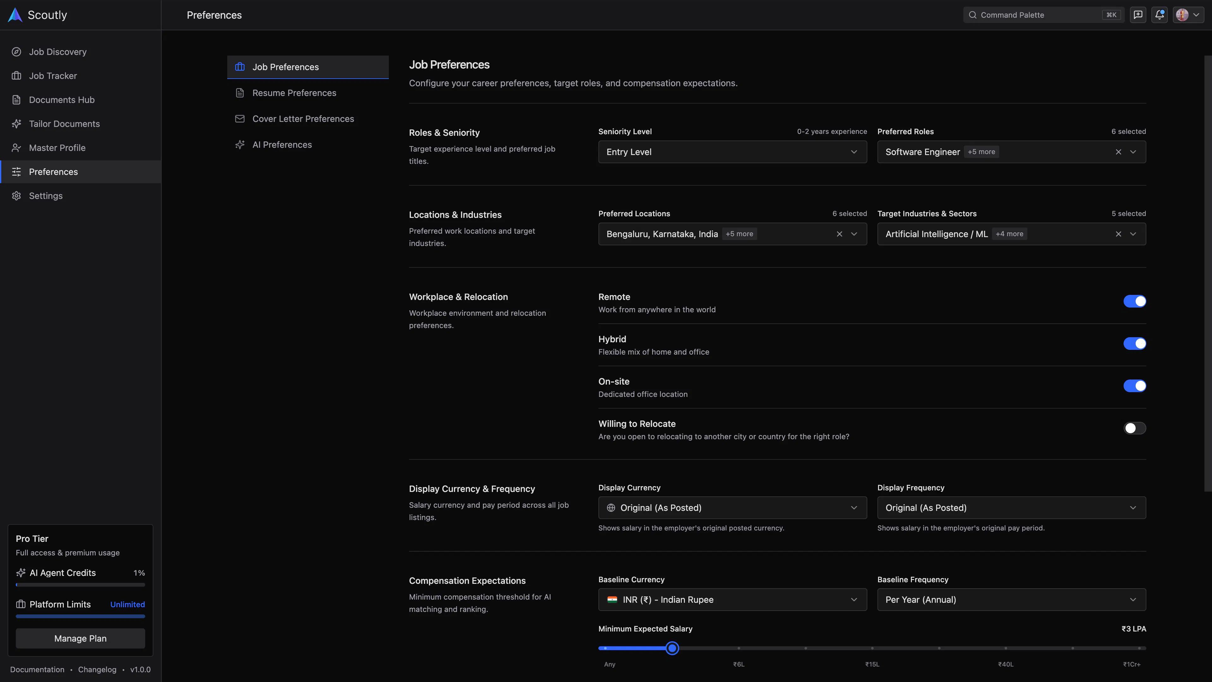This screenshot has height=682, width=1212.
Task: Click the Manage Plan button
Action: pyautogui.click(x=80, y=639)
